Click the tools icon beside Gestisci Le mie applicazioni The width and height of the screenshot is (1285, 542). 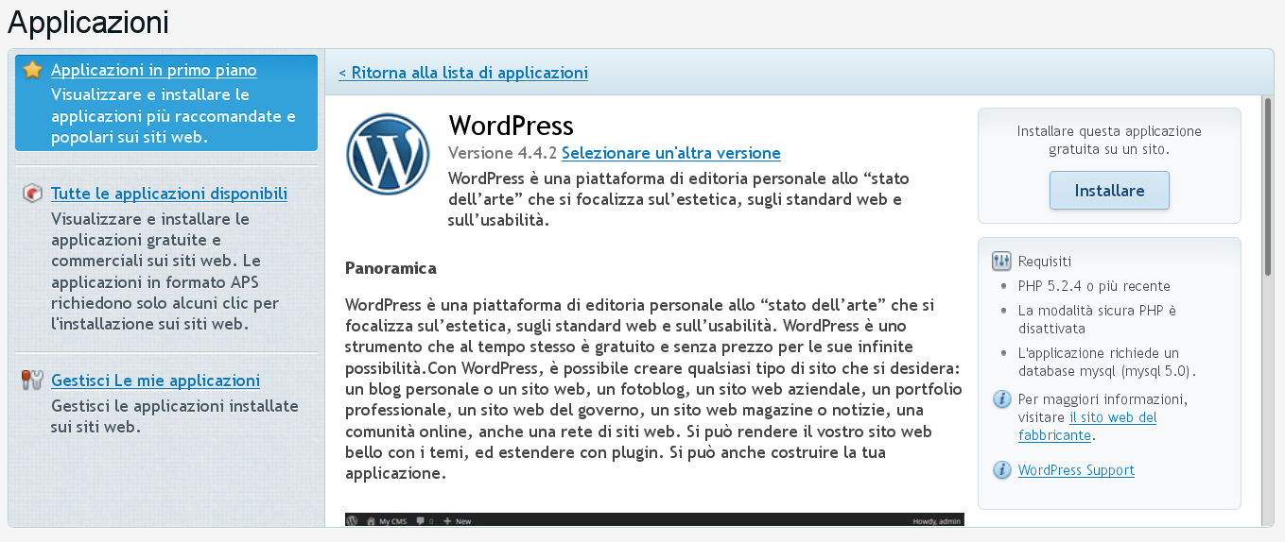(33, 381)
